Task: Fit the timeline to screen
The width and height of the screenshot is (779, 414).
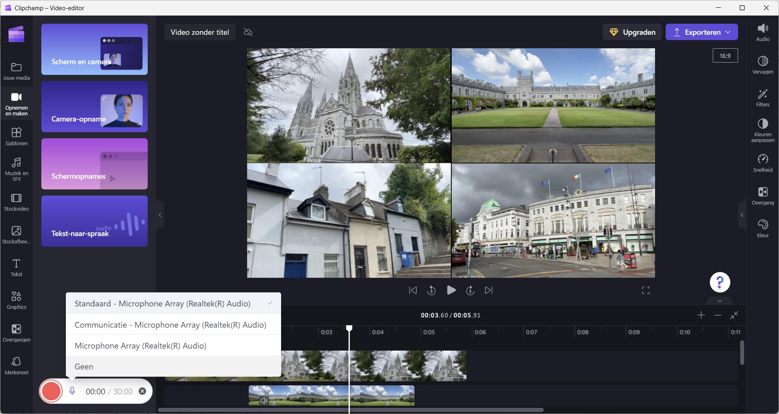Action: (x=734, y=315)
